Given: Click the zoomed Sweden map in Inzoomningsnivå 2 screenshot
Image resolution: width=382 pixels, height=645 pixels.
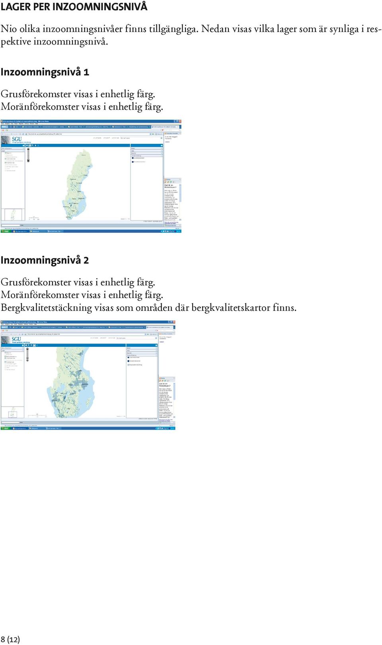Looking at the screenshot, I should click(70, 382).
